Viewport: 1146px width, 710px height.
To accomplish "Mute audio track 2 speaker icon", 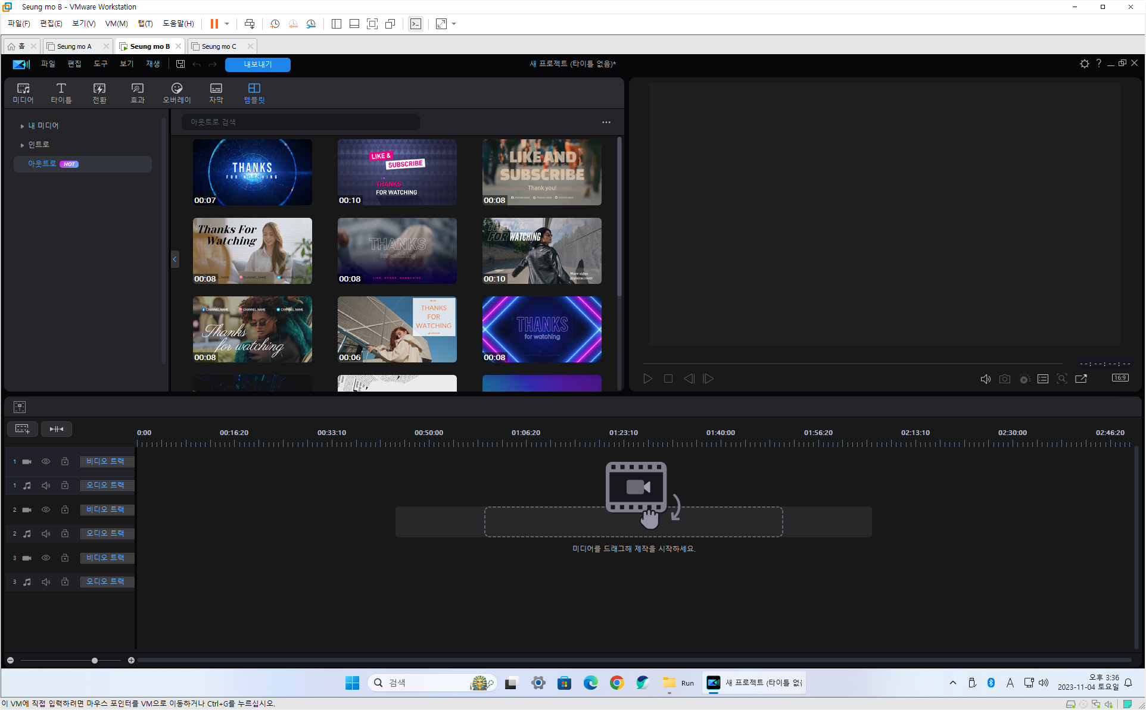I will pyautogui.click(x=46, y=534).
